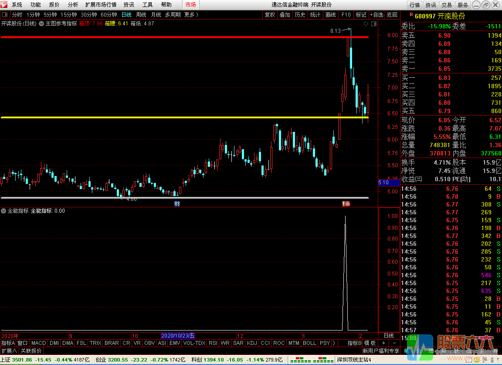
Task: Switch to 分时 intraday view
Action: point(17,15)
